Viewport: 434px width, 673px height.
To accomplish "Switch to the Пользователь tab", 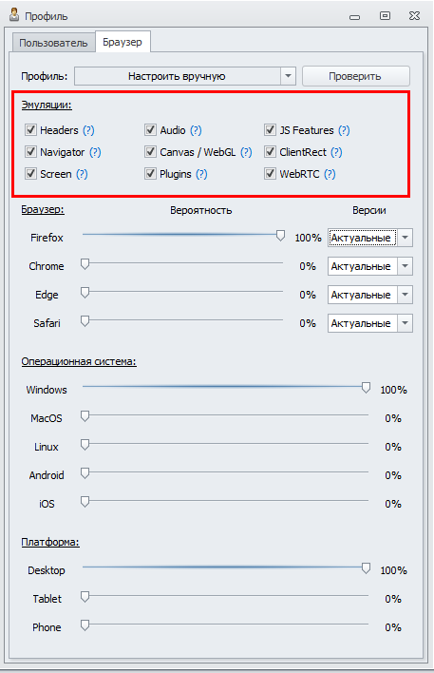I will point(53,43).
